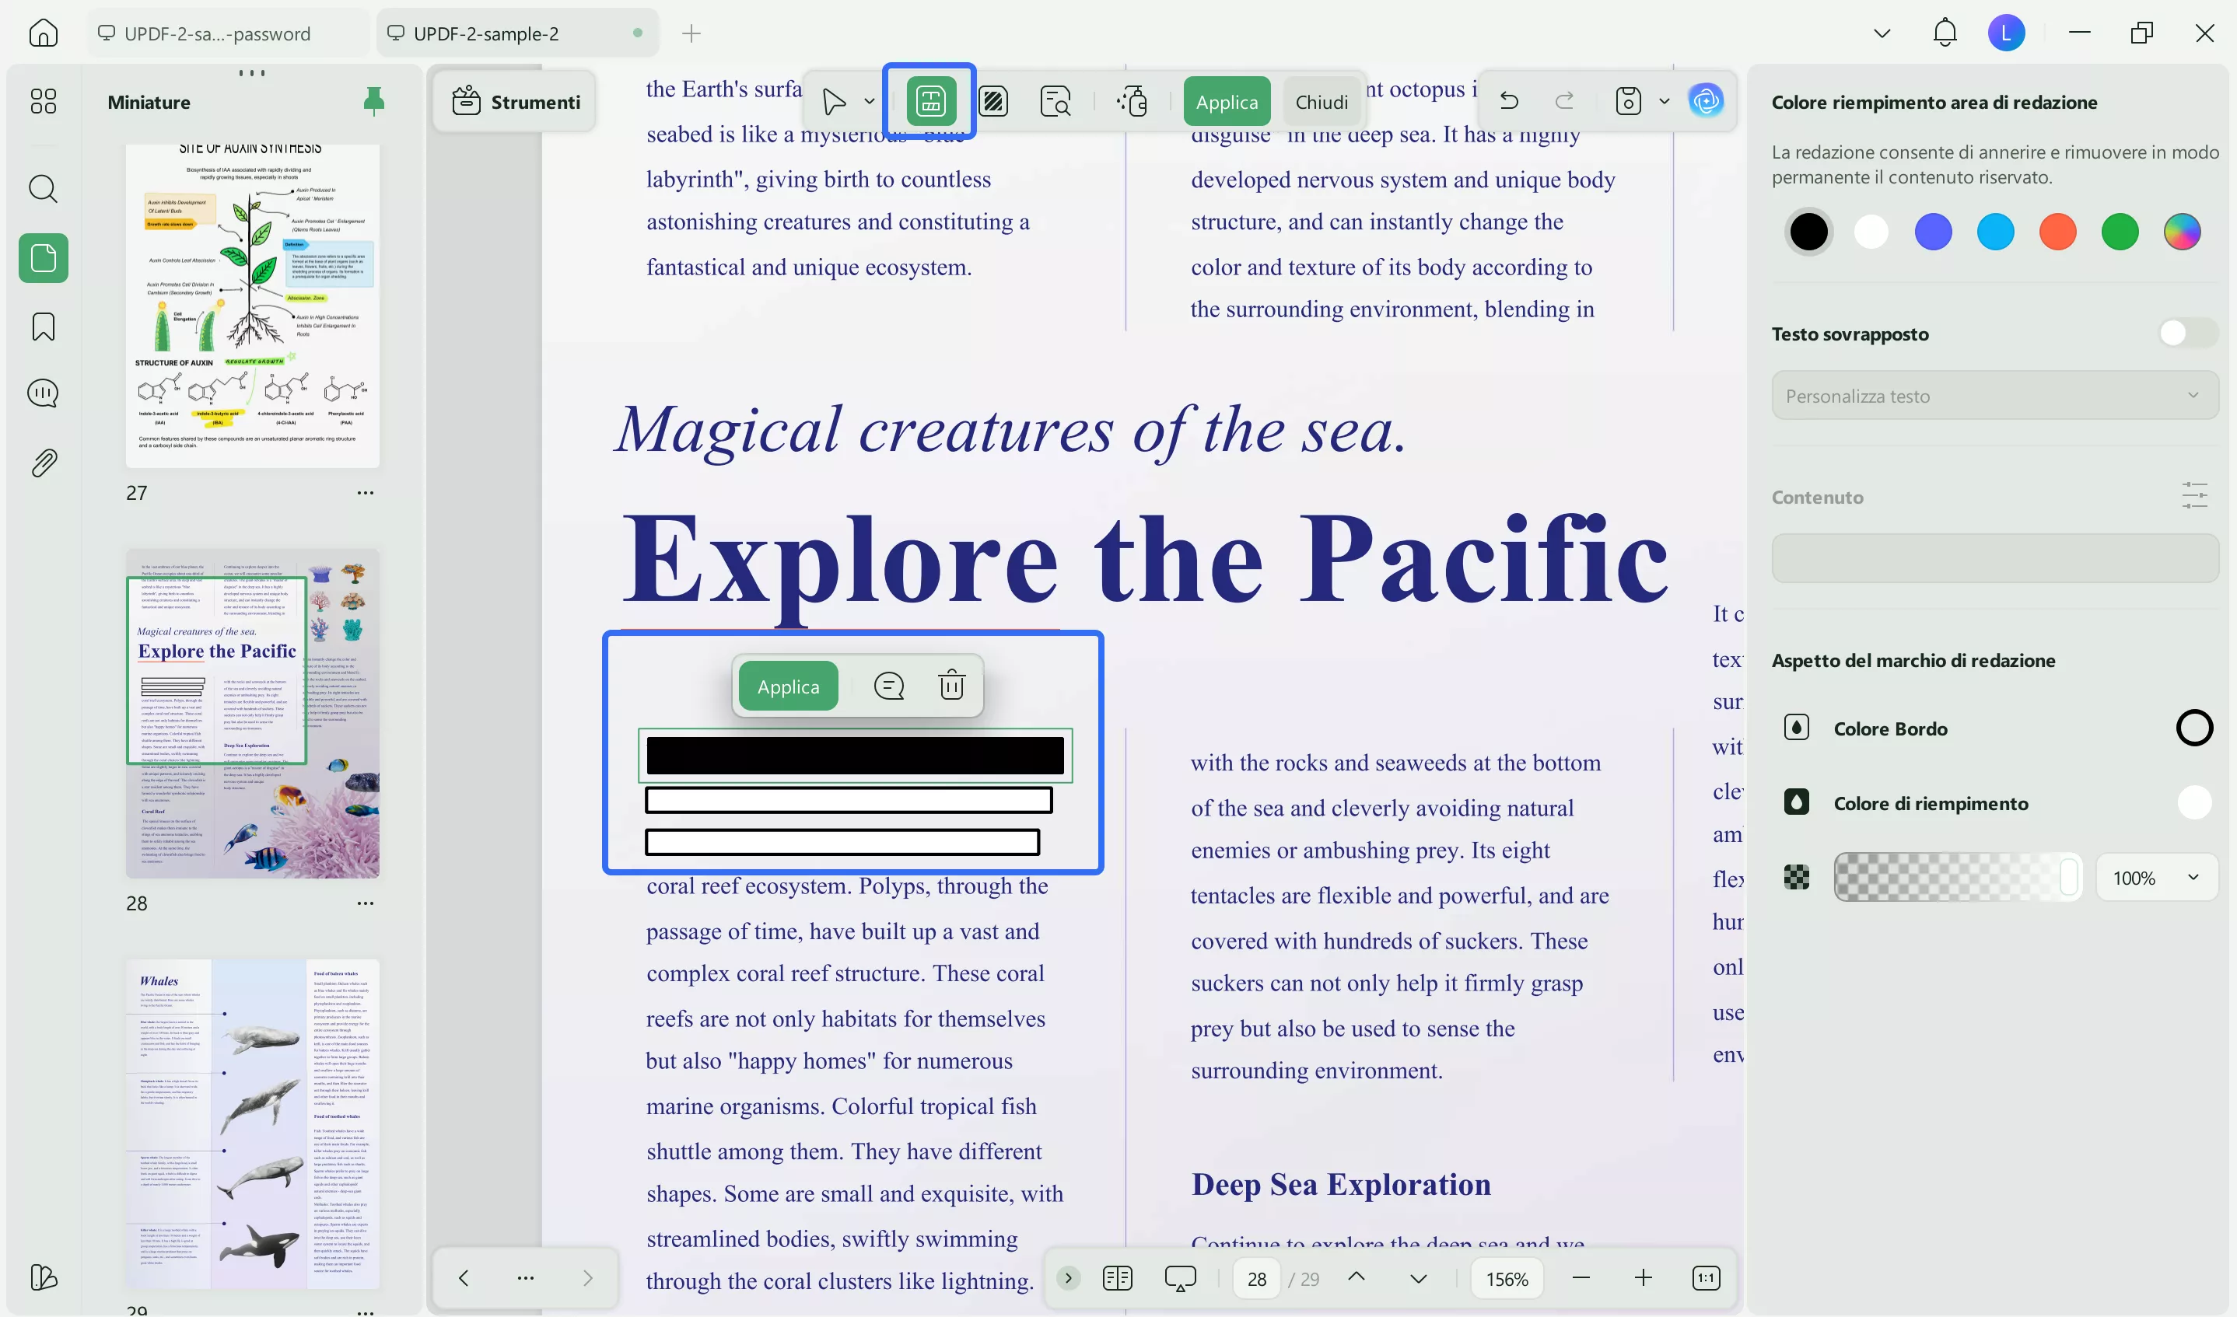Open the page 27 thumbnail
Viewport: 2237px width, 1317px height.
tap(252, 306)
